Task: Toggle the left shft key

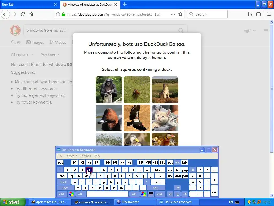Action: click(x=65, y=188)
